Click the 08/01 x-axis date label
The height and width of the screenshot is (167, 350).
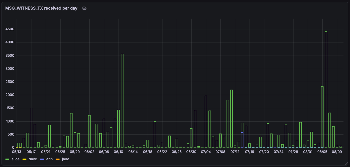pos(308,152)
